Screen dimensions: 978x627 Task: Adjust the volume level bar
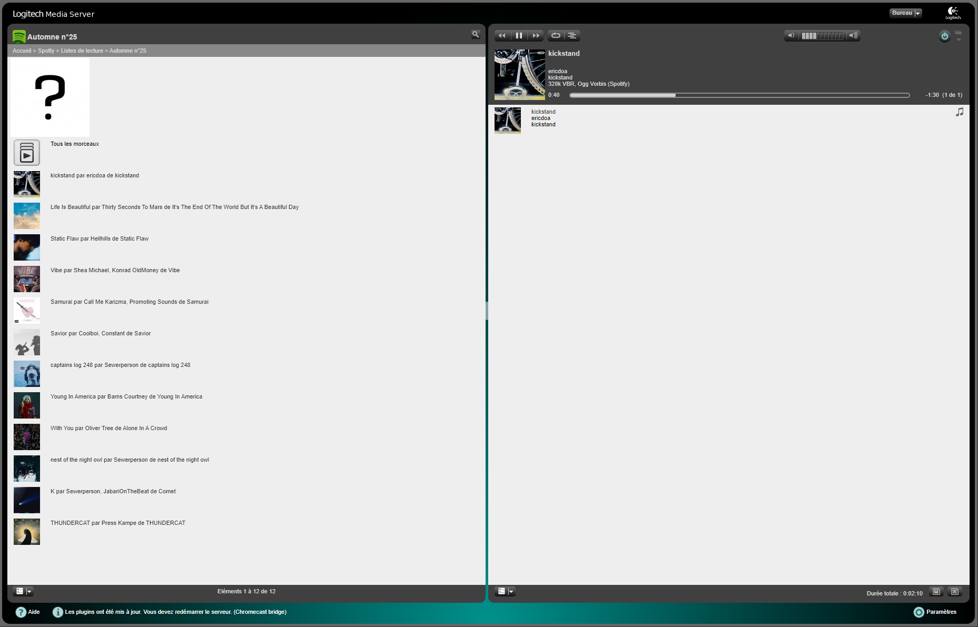click(x=822, y=36)
